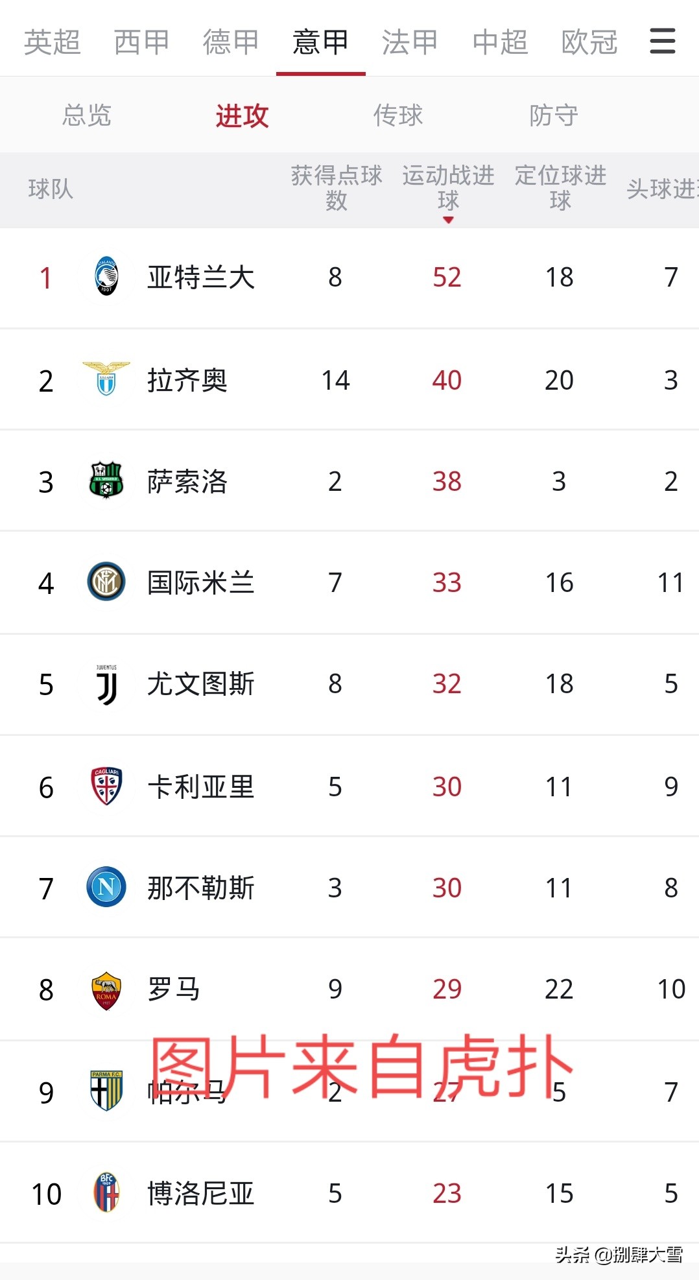699x1280 pixels.
Task: Sort by 获得点球数 column header
Action: (x=336, y=188)
